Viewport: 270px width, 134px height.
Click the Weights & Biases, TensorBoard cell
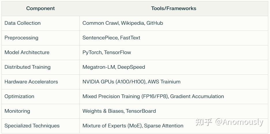pos(119,111)
